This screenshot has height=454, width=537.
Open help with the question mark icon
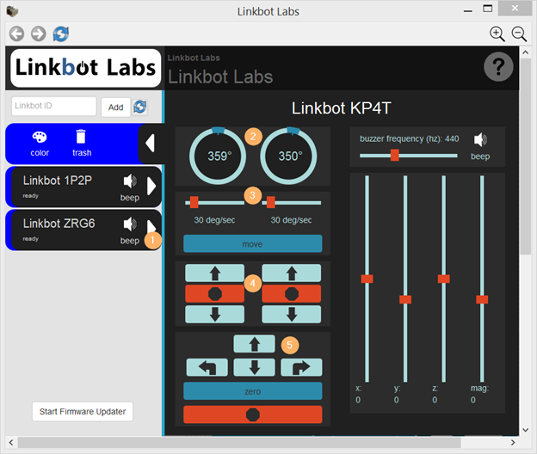click(x=498, y=67)
